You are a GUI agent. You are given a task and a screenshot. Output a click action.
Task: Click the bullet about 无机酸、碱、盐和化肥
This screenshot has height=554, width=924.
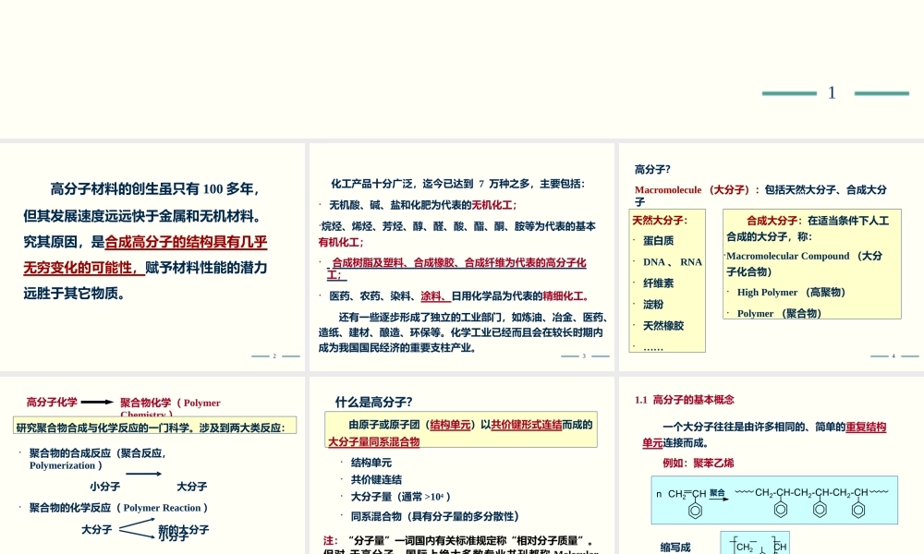[422, 205]
